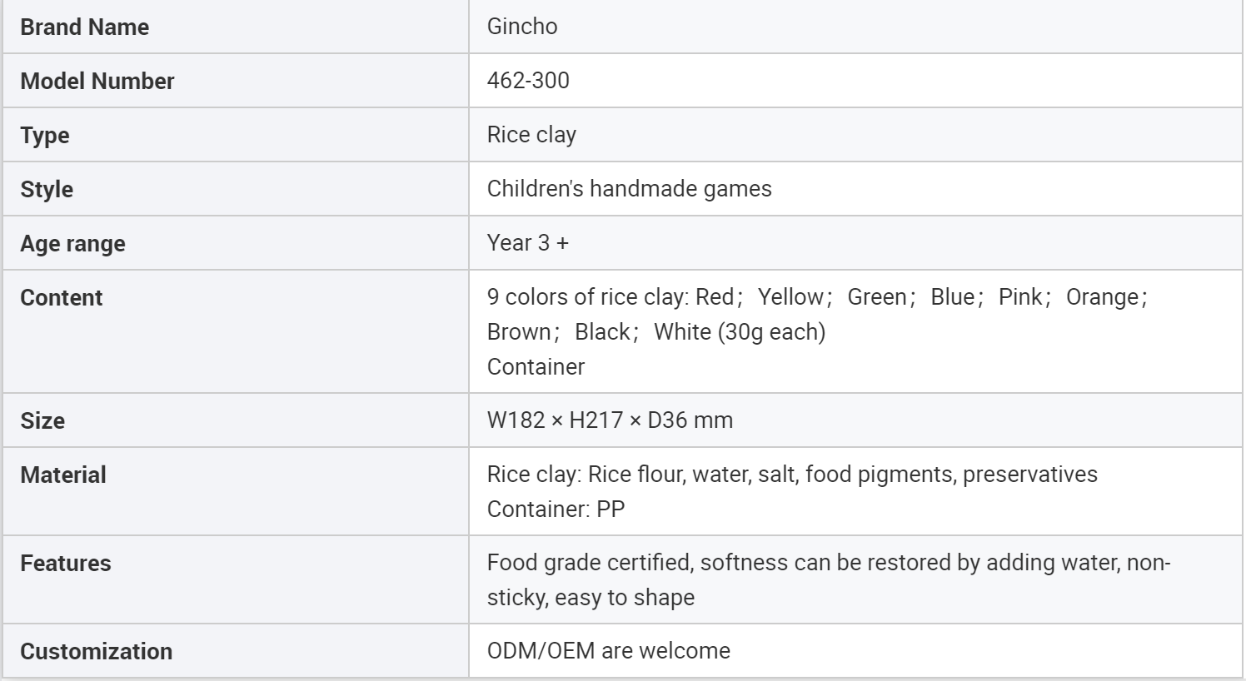Image resolution: width=1246 pixels, height=681 pixels.
Task: Select the Rice clay type value
Action: click(531, 135)
